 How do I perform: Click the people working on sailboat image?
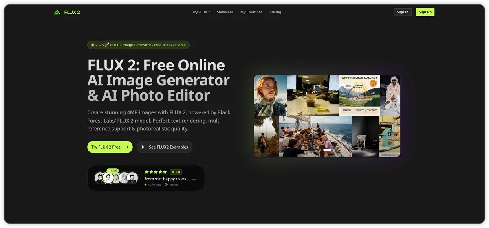(315, 136)
